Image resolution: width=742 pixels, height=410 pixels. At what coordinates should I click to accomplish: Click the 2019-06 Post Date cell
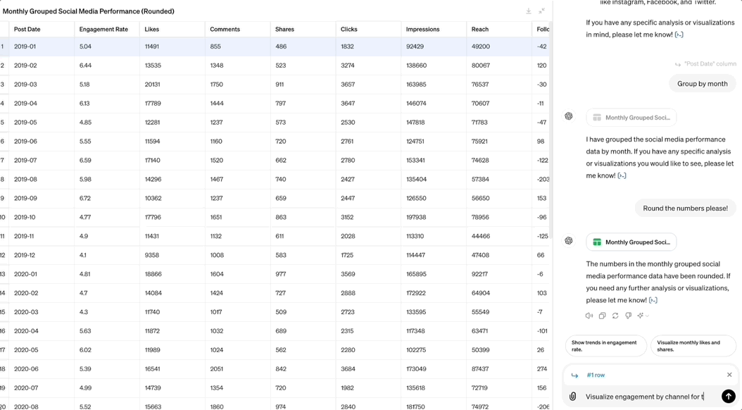point(25,142)
